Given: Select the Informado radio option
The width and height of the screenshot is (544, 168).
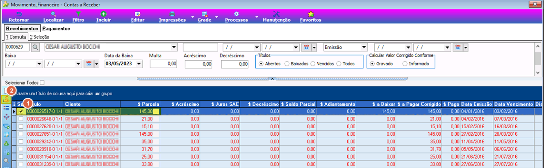Looking at the screenshot, I should (x=405, y=64).
